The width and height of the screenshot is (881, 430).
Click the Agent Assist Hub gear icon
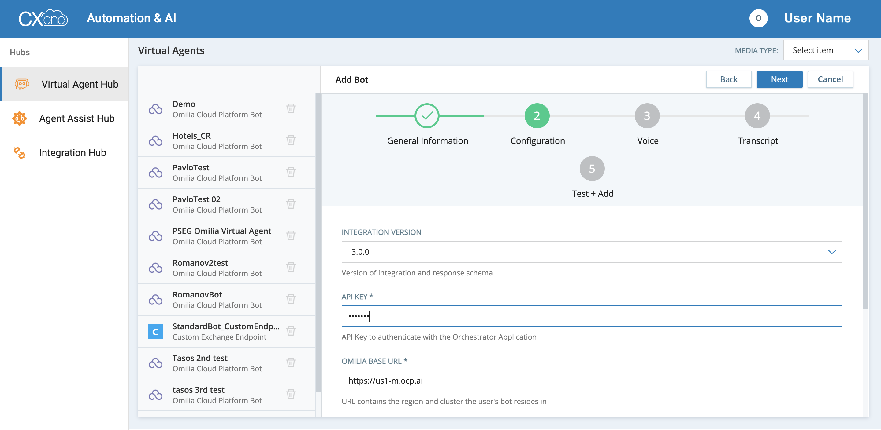20,118
